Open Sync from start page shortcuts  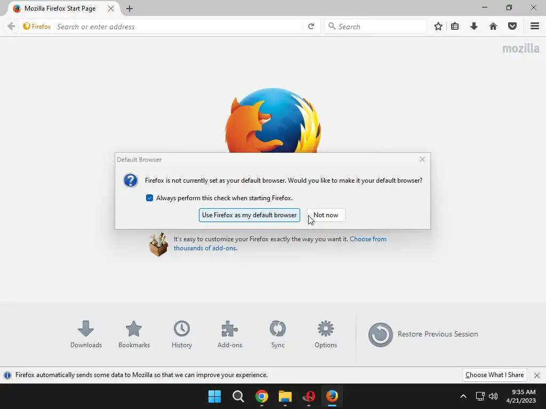point(278,334)
